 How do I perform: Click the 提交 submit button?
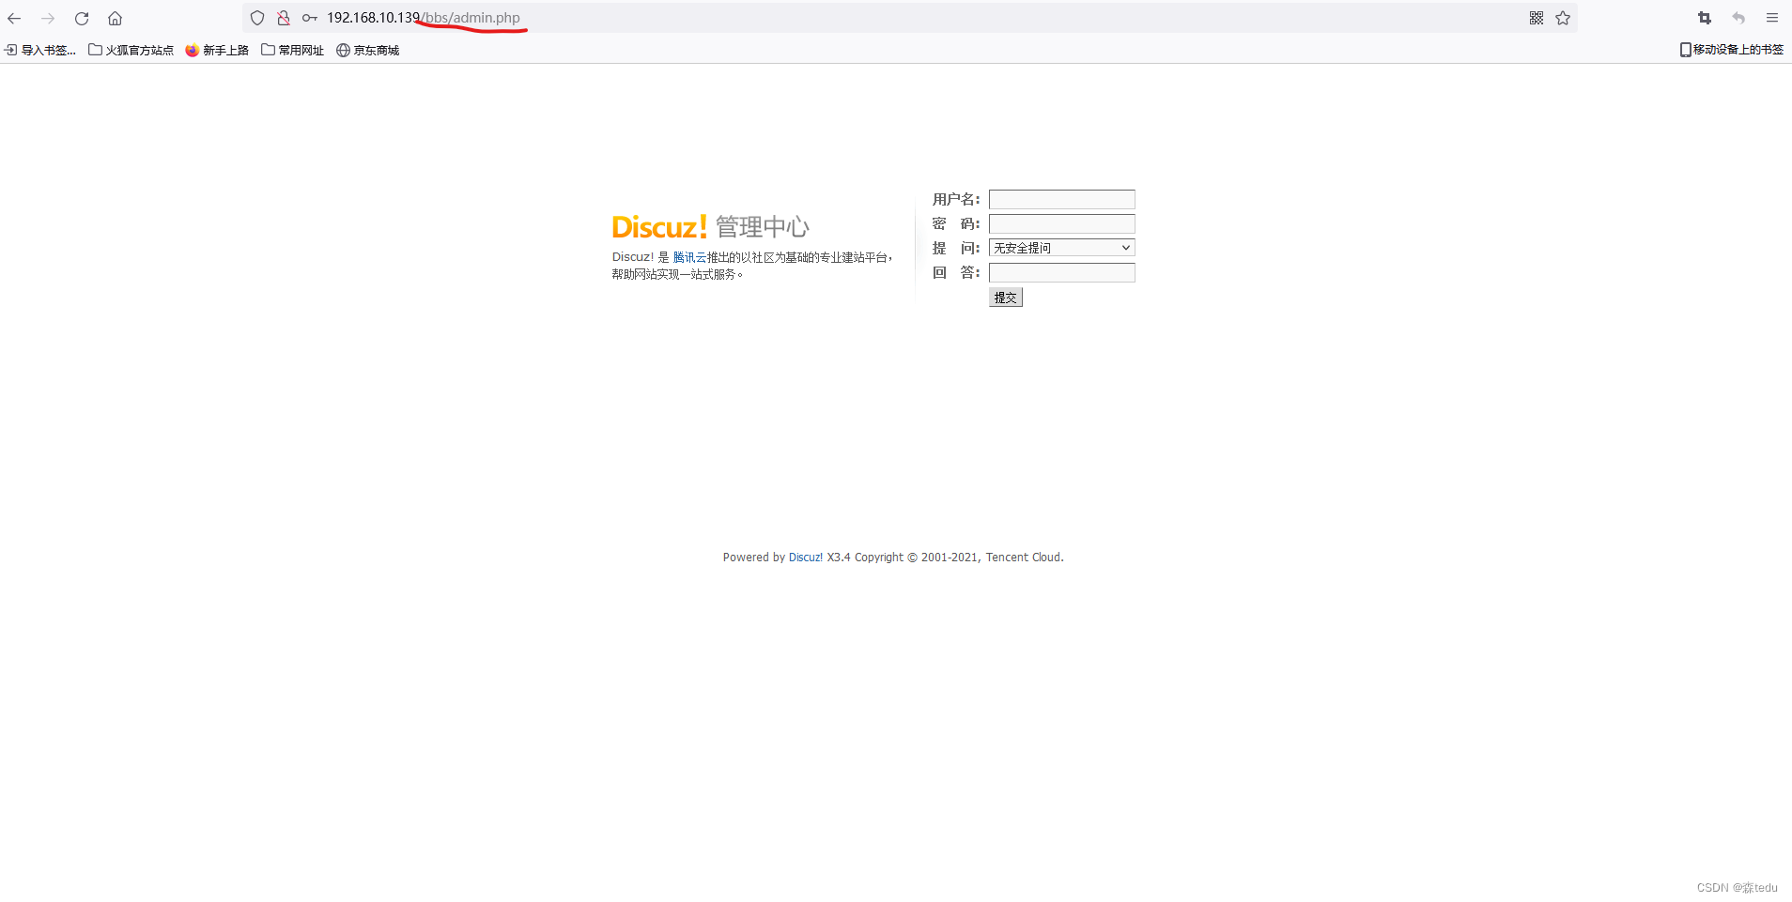point(1005,298)
